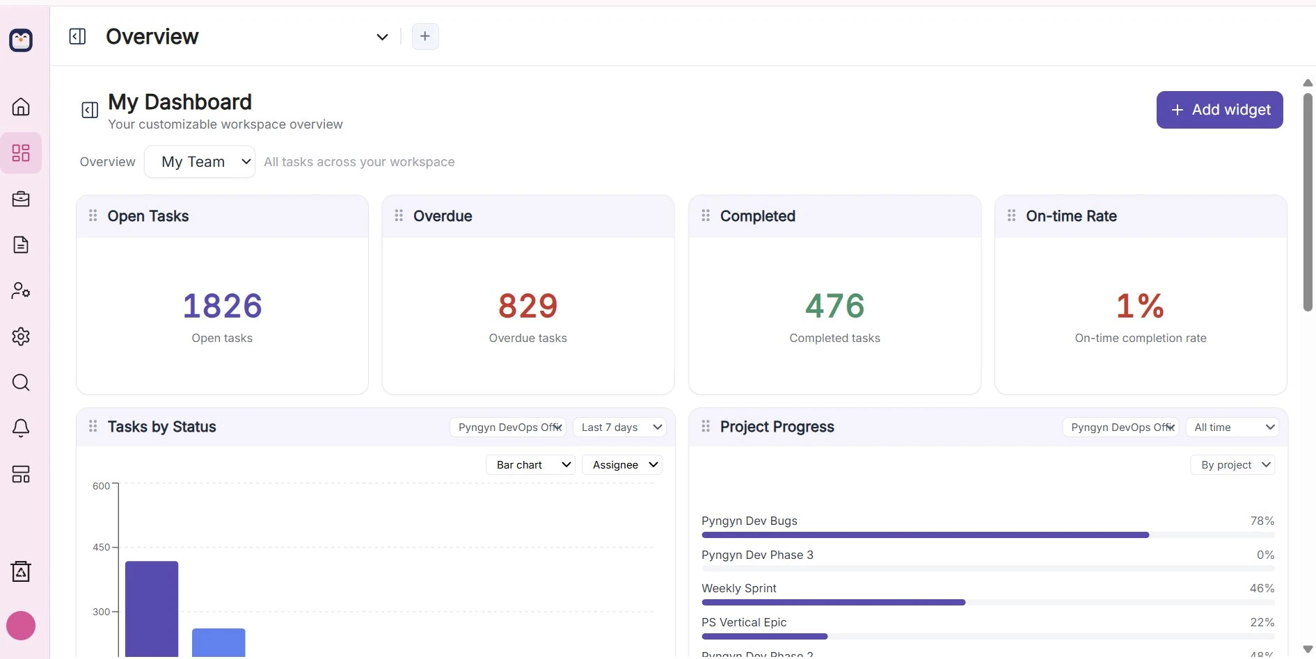Open the Bar chart type dropdown
This screenshot has width=1316, height=659.
click(530, 465)
